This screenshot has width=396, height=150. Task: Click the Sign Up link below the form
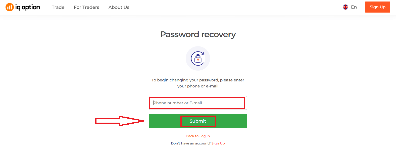pos(218,143)
